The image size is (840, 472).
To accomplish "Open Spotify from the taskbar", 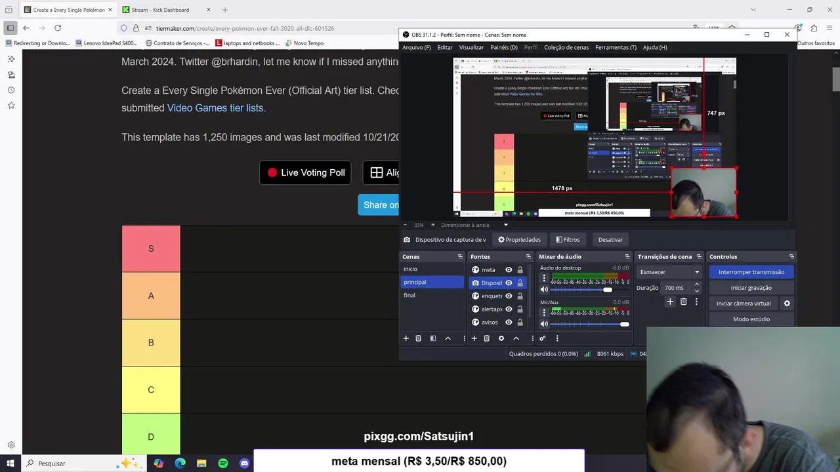I will click(x=223, y=463).
